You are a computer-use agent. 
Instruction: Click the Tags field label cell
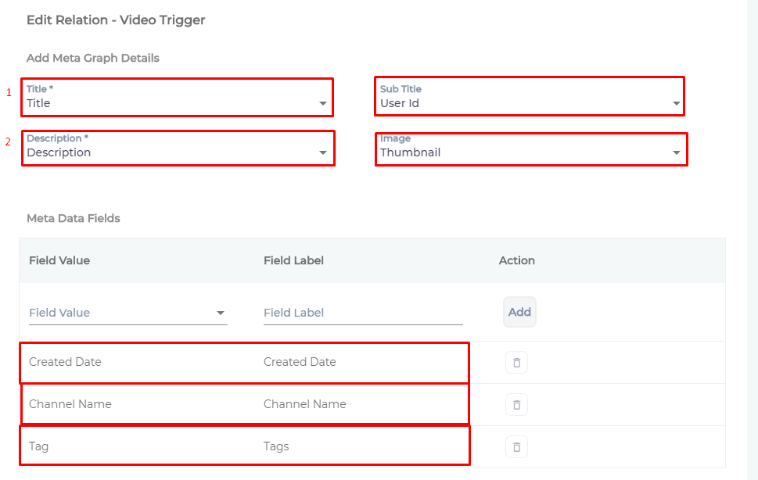(x=276, y=446)
